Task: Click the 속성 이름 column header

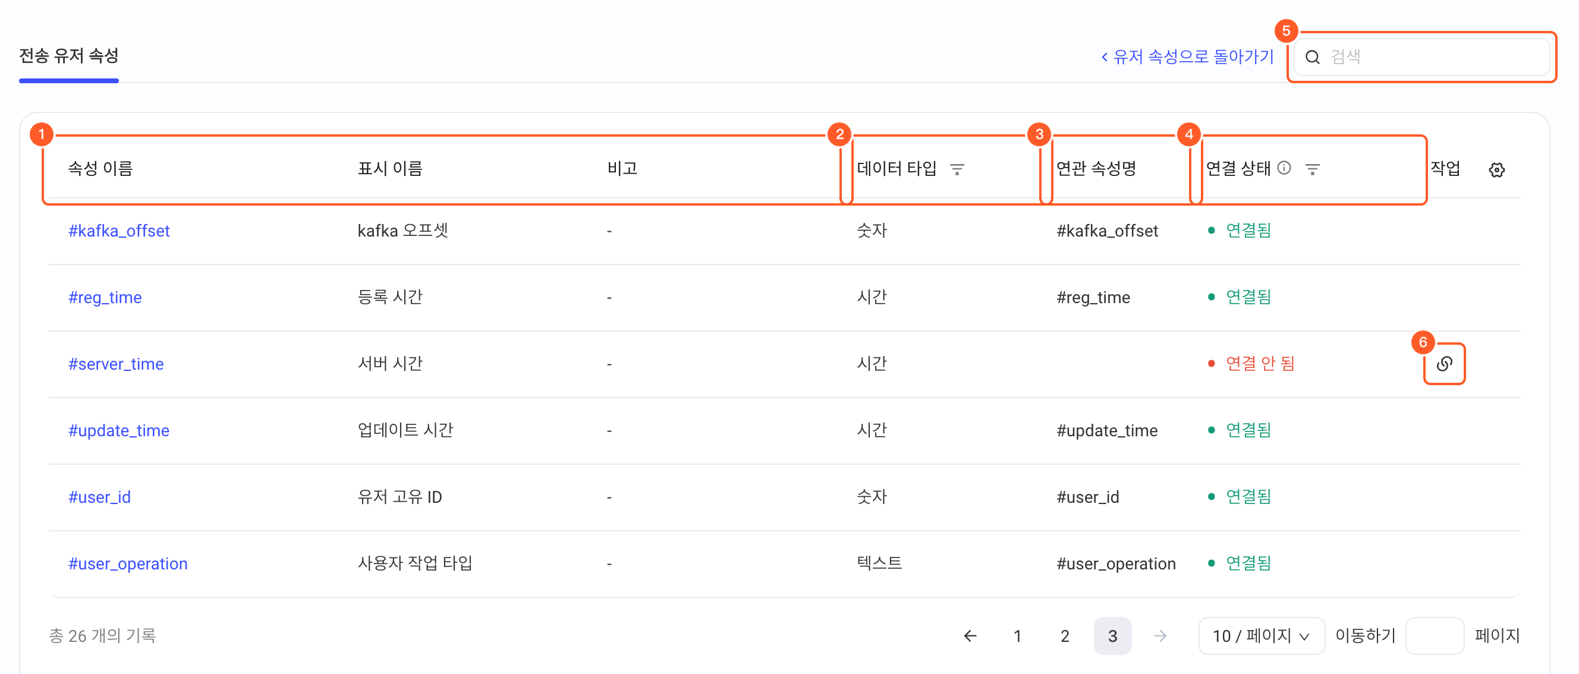Action: (100, 169)
